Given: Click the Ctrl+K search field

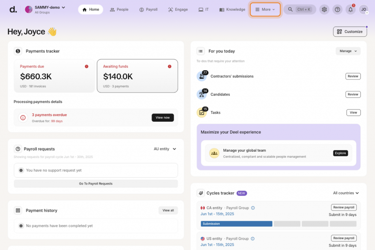Looking at the screenshot, I should pos(300,9).
